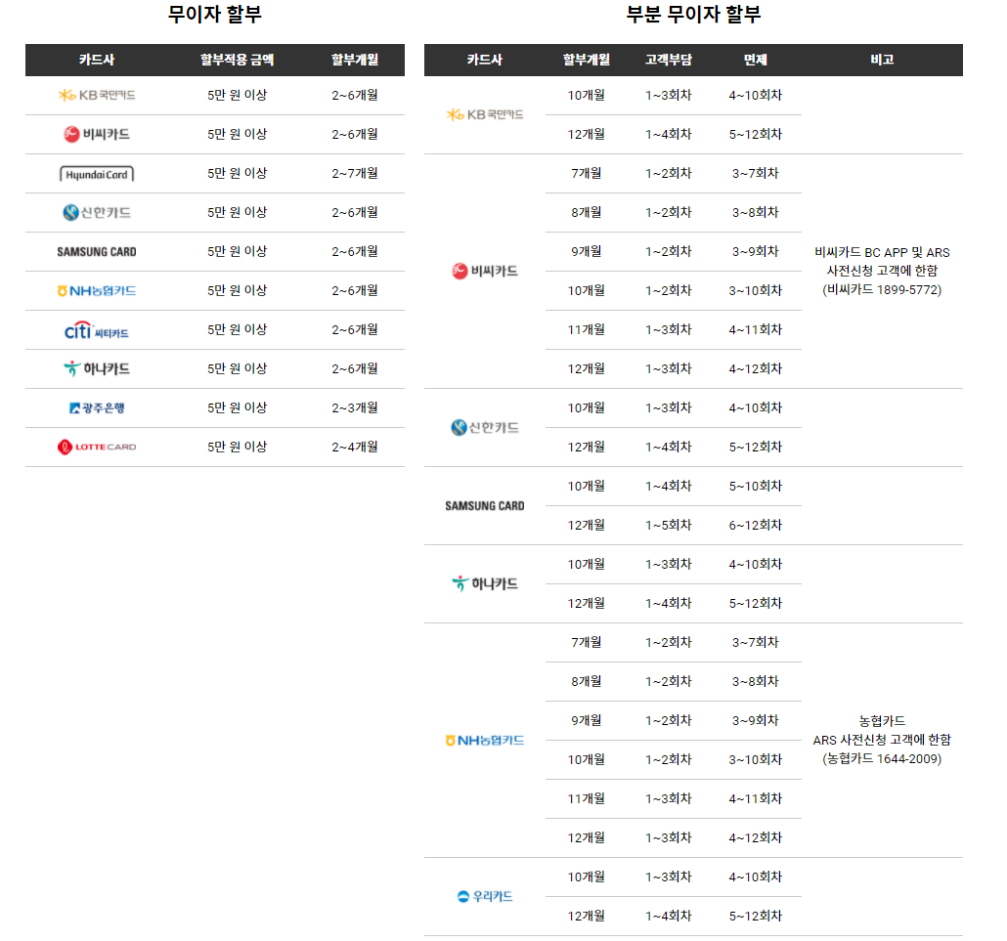Viewport: 1007px width, 941px height.
Task: Click the 2~7개월 cell for Hyundai Card
Action: pos(355,173)
